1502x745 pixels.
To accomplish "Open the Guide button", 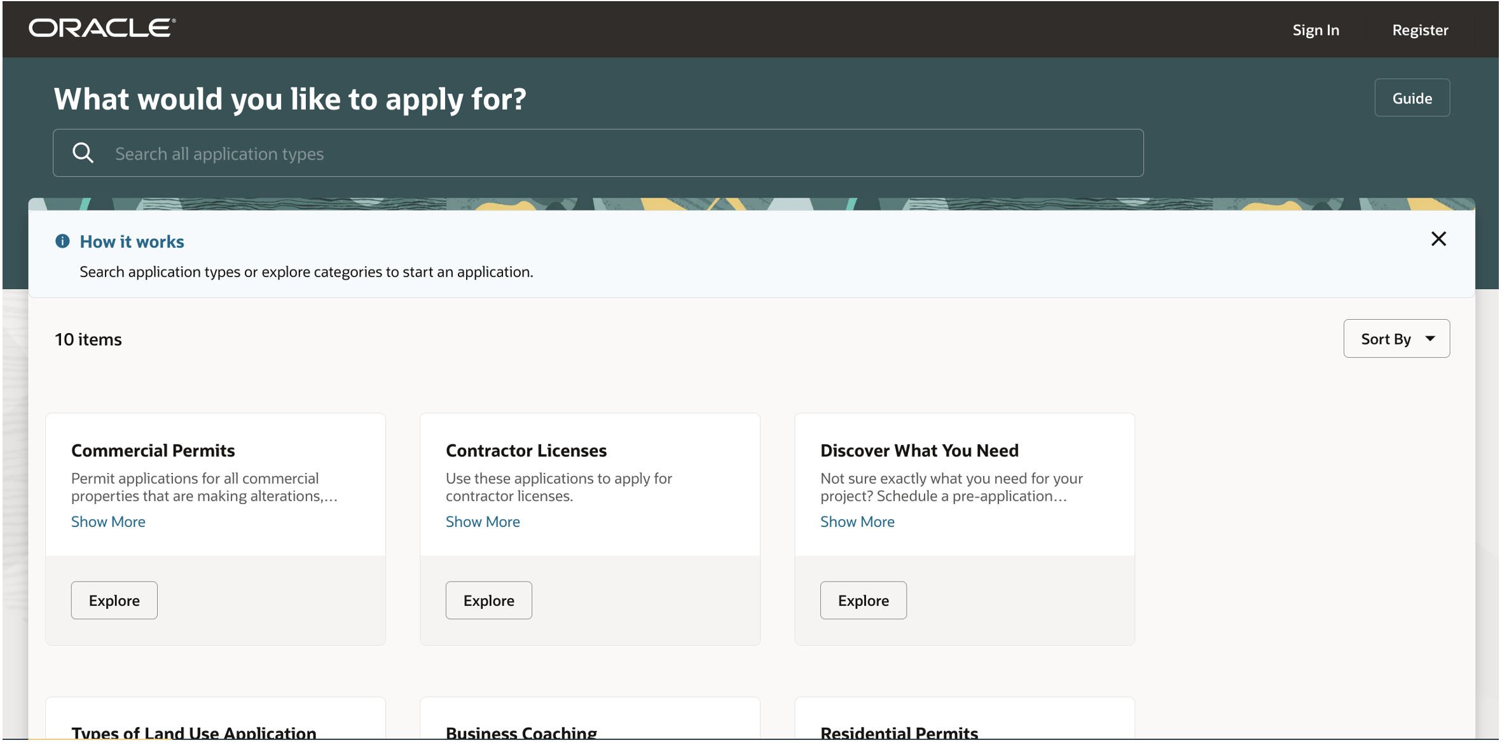I will [1411, 98].
